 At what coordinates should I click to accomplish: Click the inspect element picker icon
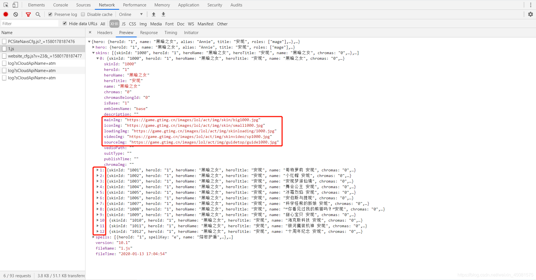[6, 5]
